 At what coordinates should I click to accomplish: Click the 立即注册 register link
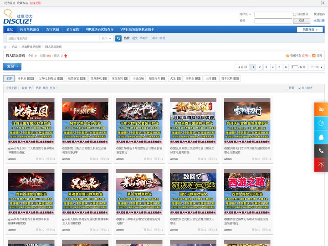click(x=319, y=20)
